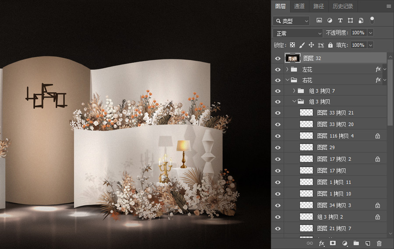
Task: Click the fx badge on 左花 group
Action: click(x=378, y=69)
